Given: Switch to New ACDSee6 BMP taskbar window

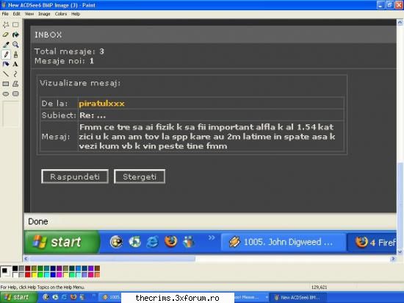Looking at the screenshot, I should point(298,297).
